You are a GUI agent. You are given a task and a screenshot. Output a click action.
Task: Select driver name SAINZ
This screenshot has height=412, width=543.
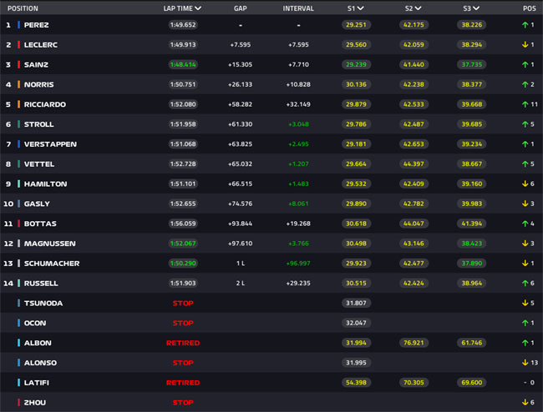[x=36, y=64]
